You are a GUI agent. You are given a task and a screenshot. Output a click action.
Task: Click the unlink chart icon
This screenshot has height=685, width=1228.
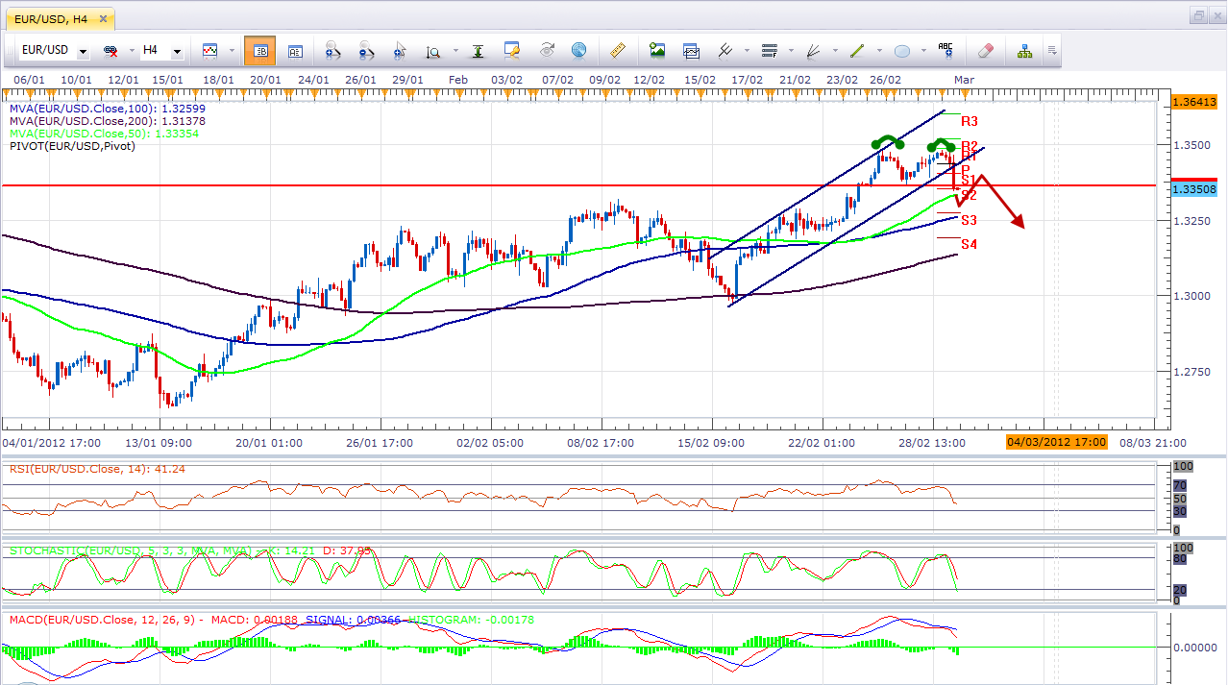click(x=111, y=50)
